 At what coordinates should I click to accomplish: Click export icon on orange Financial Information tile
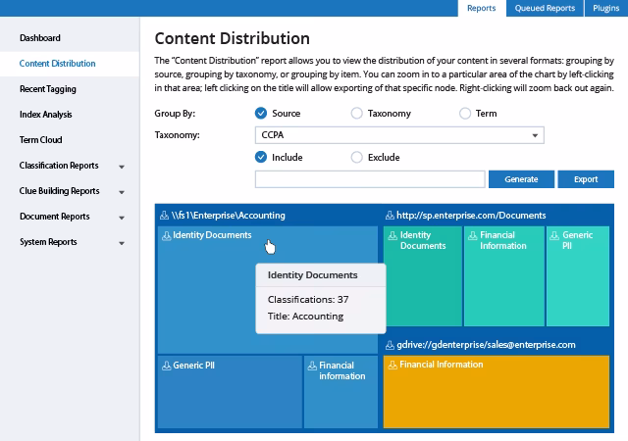tap(392, 365)
